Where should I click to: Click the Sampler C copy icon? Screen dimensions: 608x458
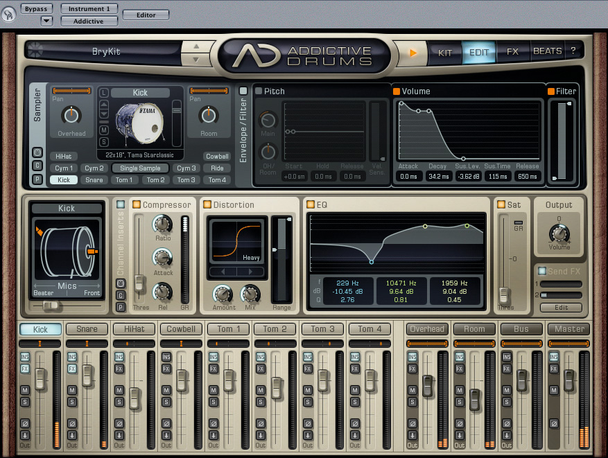pos(37,166)
